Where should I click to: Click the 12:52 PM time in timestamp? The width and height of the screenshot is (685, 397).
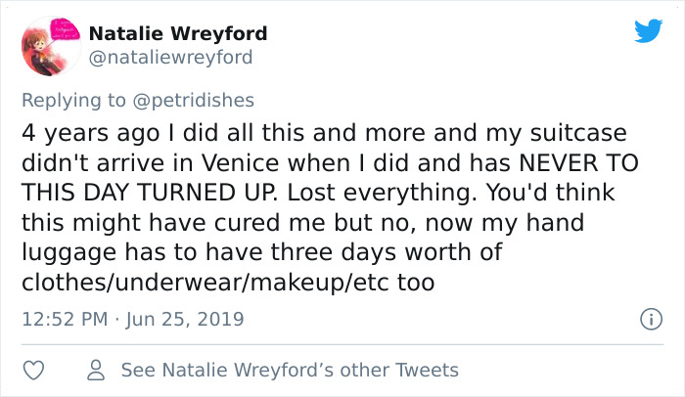pyautogui.click(x=62, y=320)
